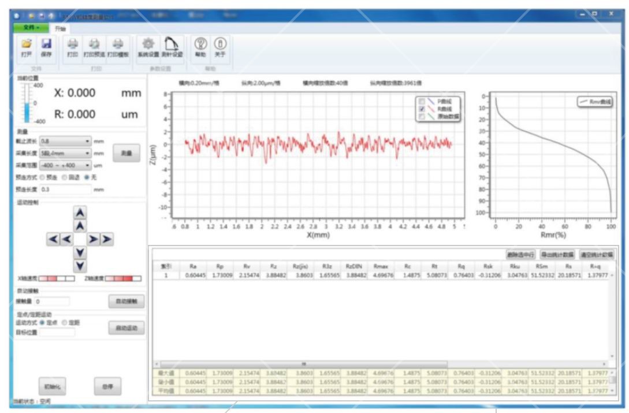Switch to the 开始 start ribbon tab
The image size is (629, 413).
coord(60,28)
